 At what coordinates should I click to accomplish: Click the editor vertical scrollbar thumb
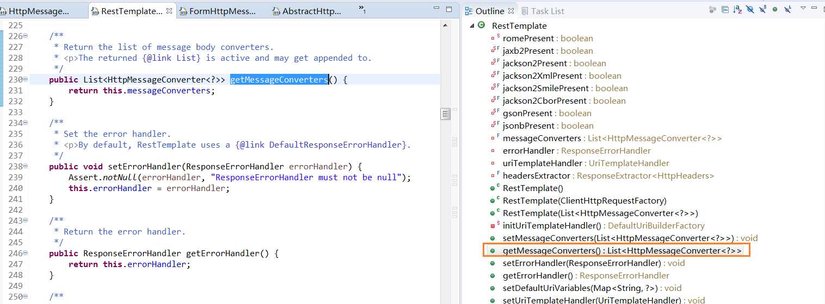tap(445, 114)
